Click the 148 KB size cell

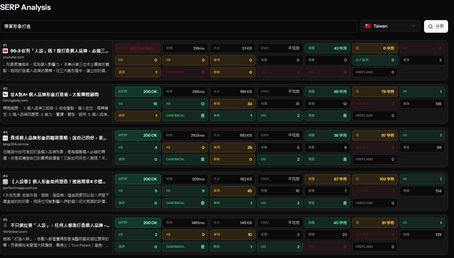tap(233, 223)
